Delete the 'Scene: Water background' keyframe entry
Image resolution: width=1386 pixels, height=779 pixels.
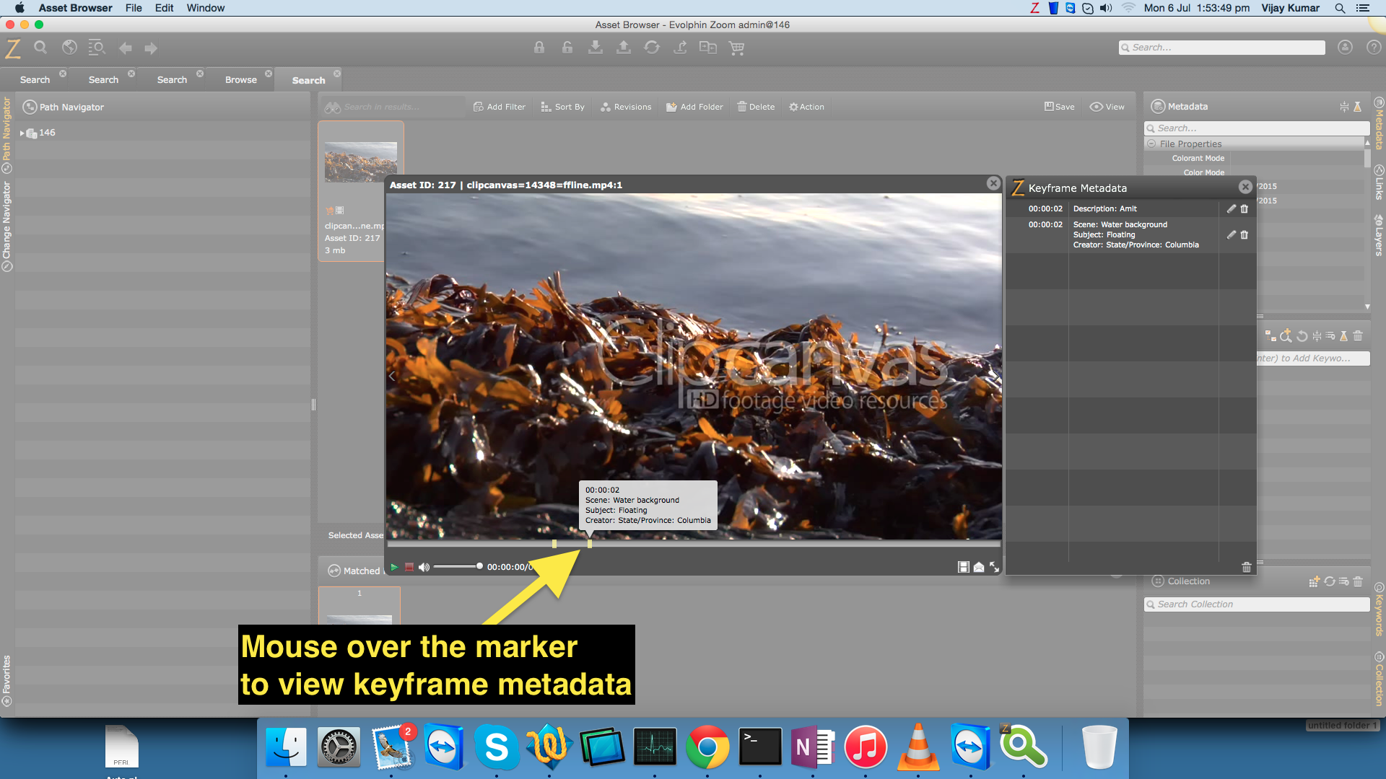coord(1245,235)
